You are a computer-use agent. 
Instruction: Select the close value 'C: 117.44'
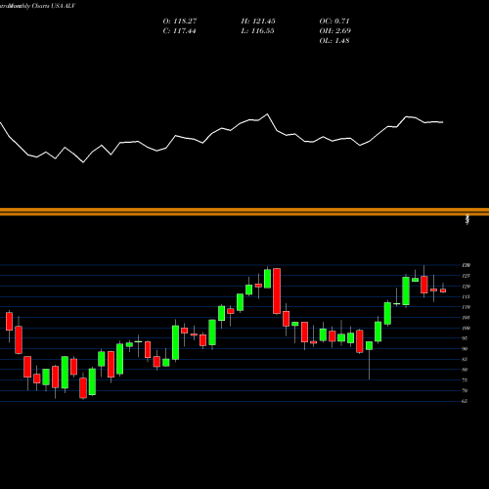point(179,31)
